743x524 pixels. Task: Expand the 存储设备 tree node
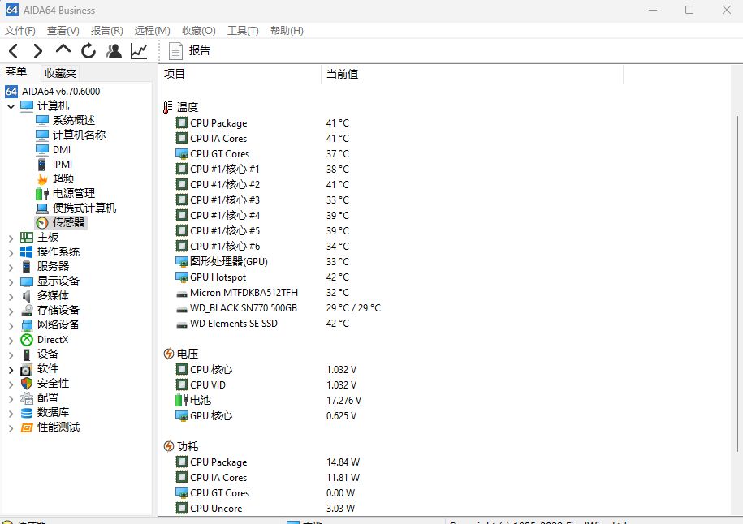11,311
